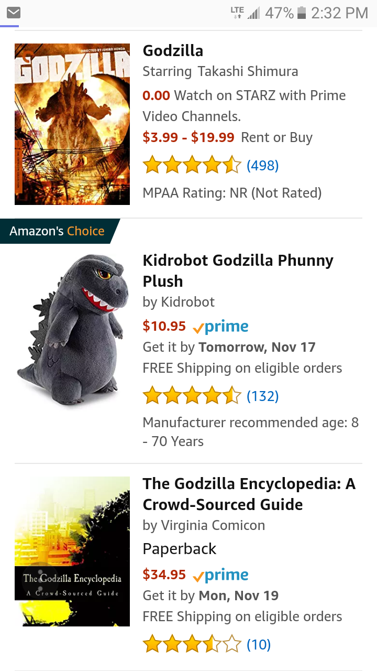Tap the Prime badge beside $34.95
This screenshot has width=377, height=671.
coord(220,575)
